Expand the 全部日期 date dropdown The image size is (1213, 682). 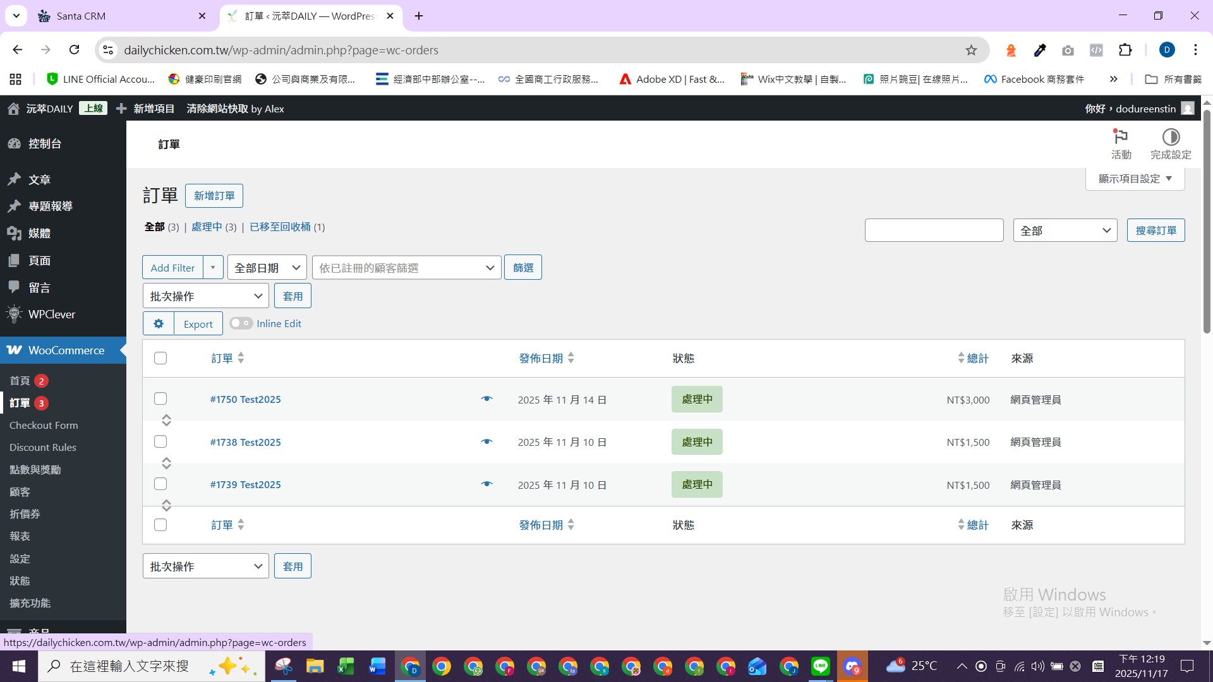pyautogui.click(x=267, y=268)
